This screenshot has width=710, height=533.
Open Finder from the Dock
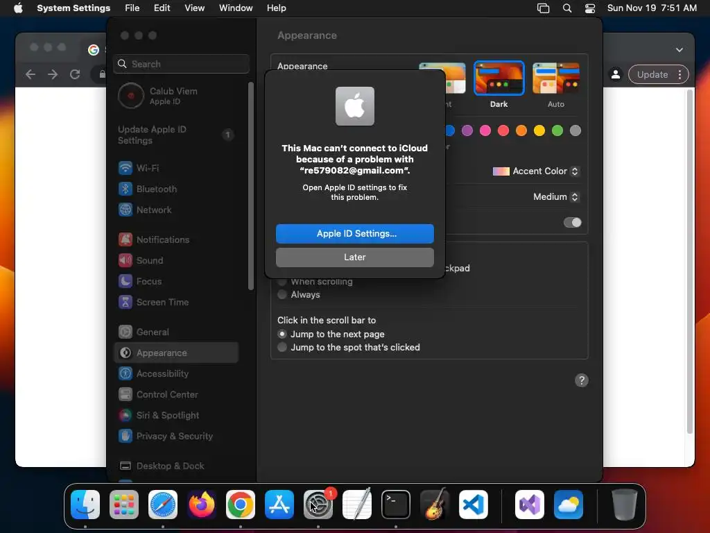coord(85,505)
